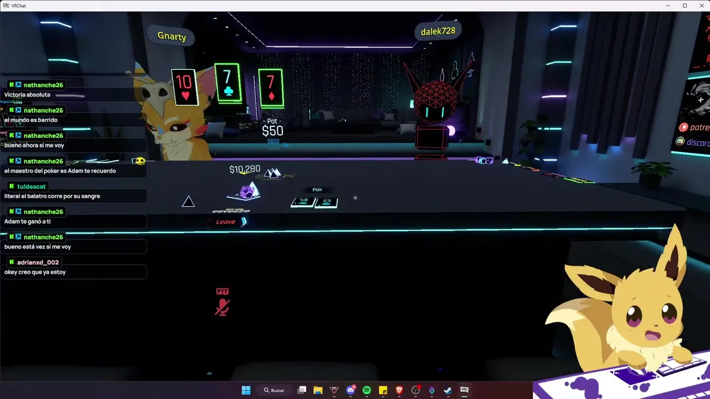Viewport: 710px width, 399px height.
Task: Open Spotify from the taskbar
Action: (367, 390)
